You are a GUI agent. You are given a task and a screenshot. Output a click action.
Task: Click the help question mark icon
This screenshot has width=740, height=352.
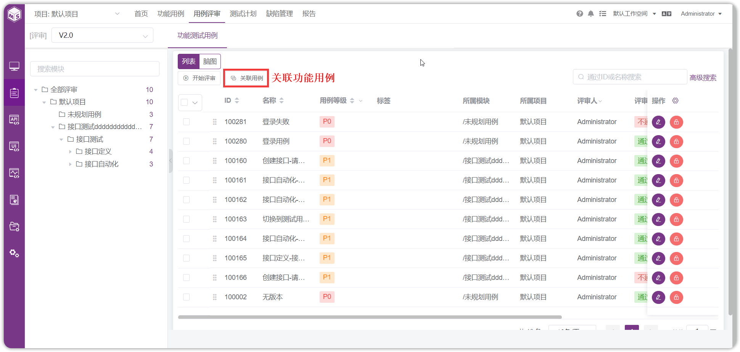coord(579,14)
